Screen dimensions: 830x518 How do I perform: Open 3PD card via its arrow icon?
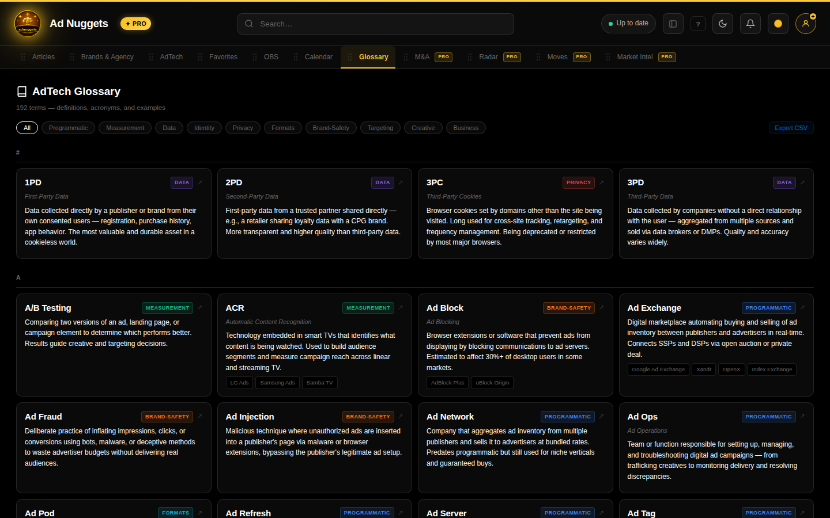point(802,182)
